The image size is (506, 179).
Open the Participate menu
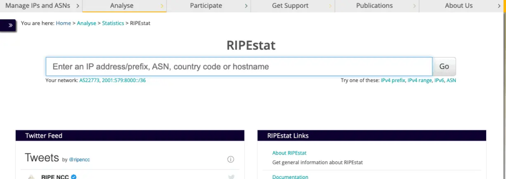coord(206,6)
